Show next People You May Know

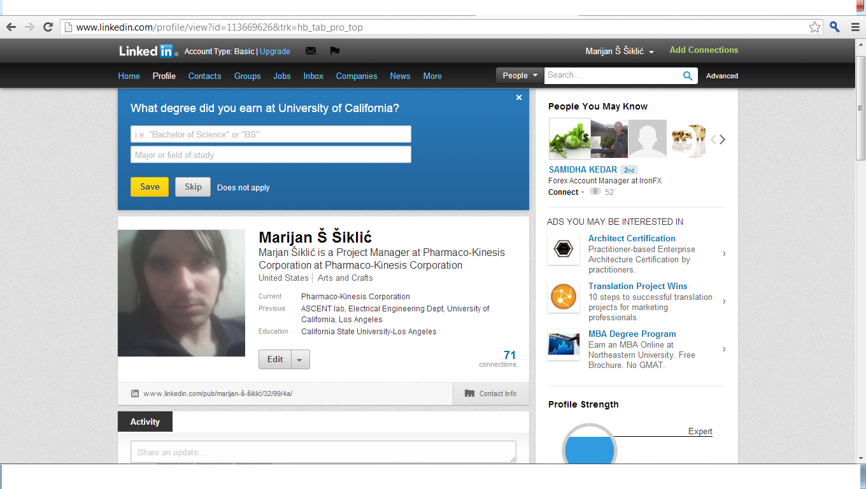point(723,139)
